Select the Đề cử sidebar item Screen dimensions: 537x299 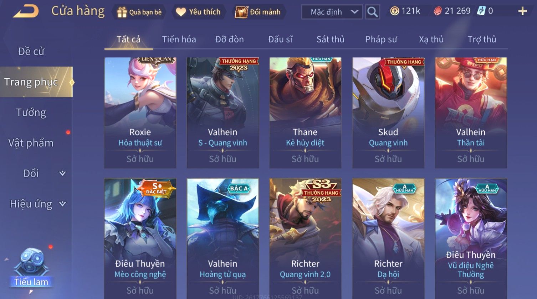tap(31, 52)
